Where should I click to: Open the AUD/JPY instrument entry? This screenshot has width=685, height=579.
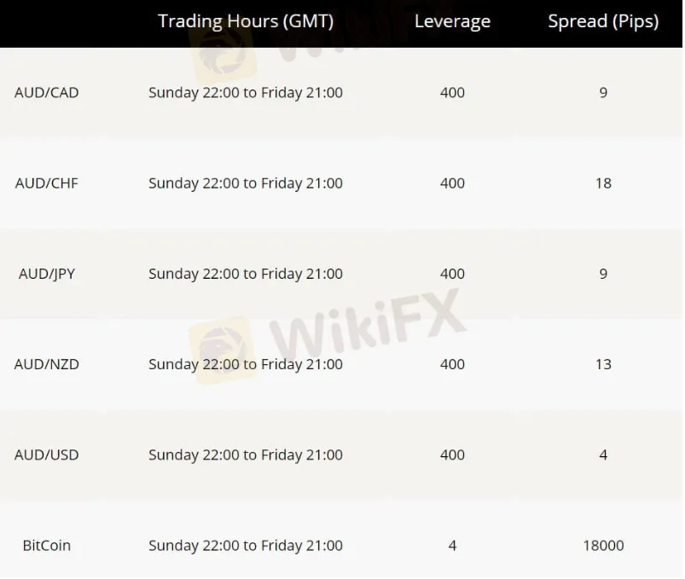tap(47, 274)
